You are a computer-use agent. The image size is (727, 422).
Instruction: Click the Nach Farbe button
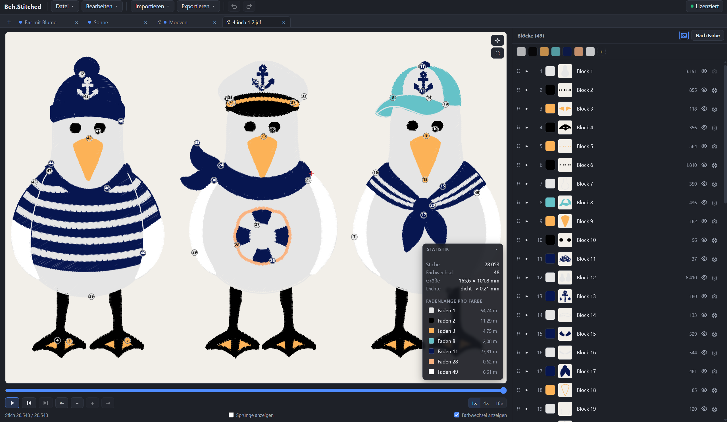pyautogui.click(x=707, y=36)
